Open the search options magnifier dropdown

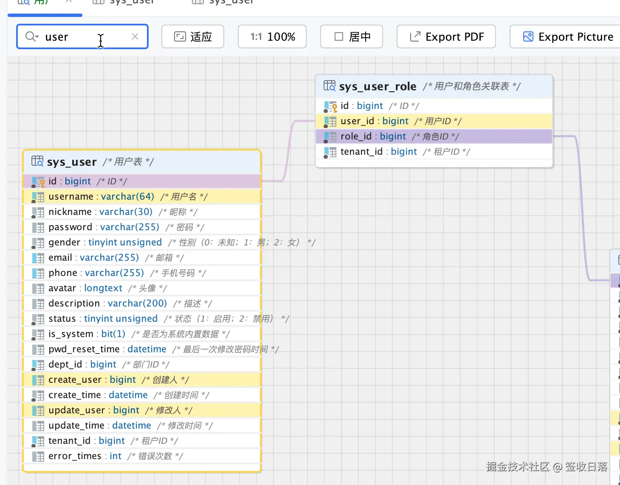32,36
